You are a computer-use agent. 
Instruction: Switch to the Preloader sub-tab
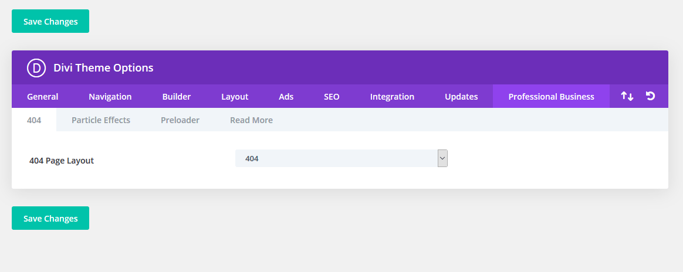(x=180, y=120)
